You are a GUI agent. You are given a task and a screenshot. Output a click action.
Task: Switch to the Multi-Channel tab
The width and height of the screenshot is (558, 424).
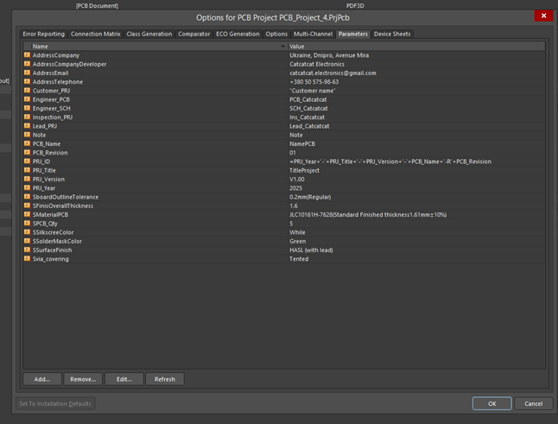point(313,35)
